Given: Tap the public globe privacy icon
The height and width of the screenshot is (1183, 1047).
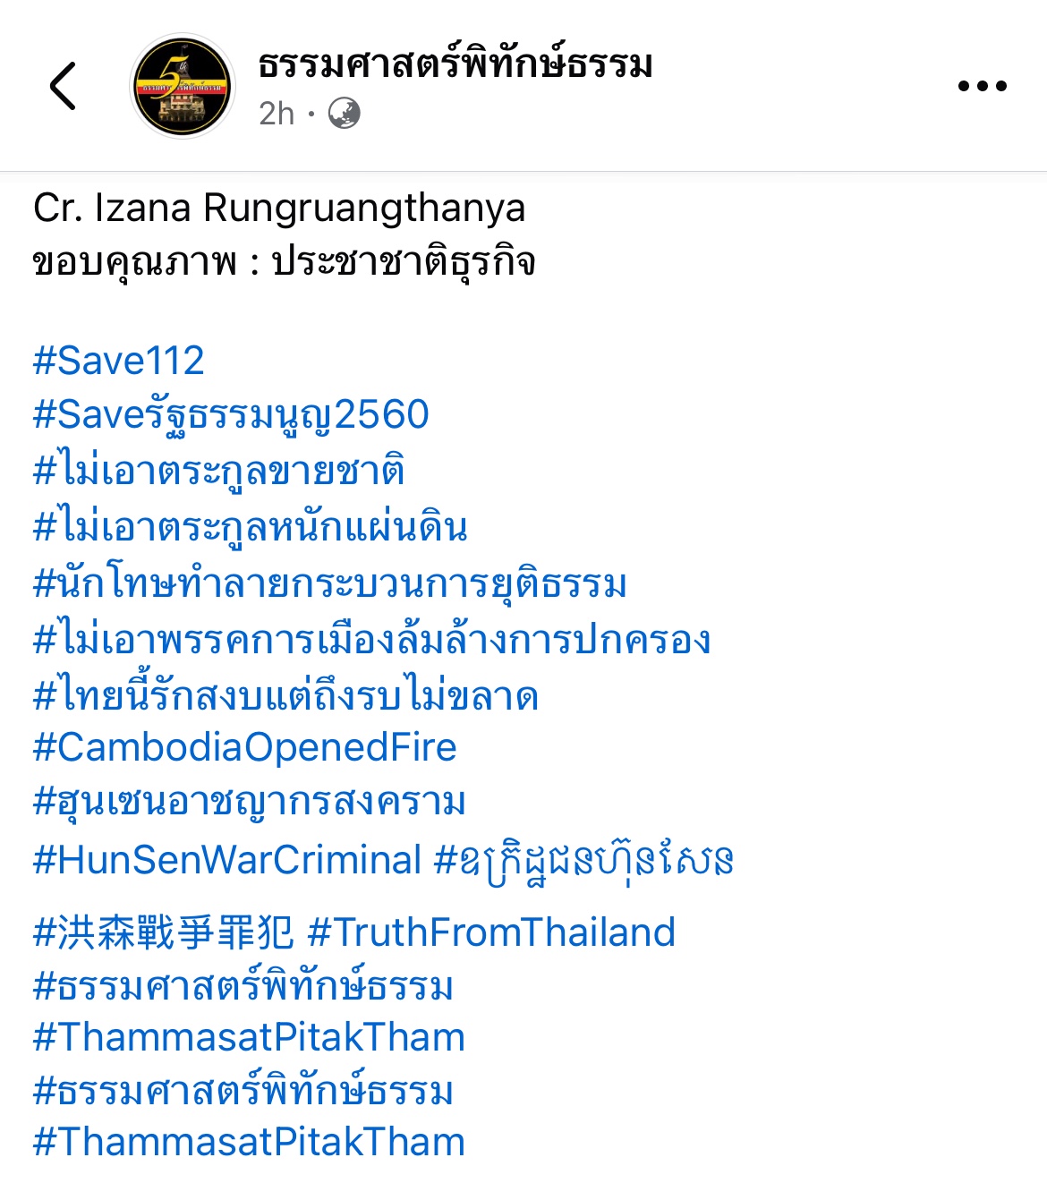Looking at the screenshot, I should pos(345,114).
